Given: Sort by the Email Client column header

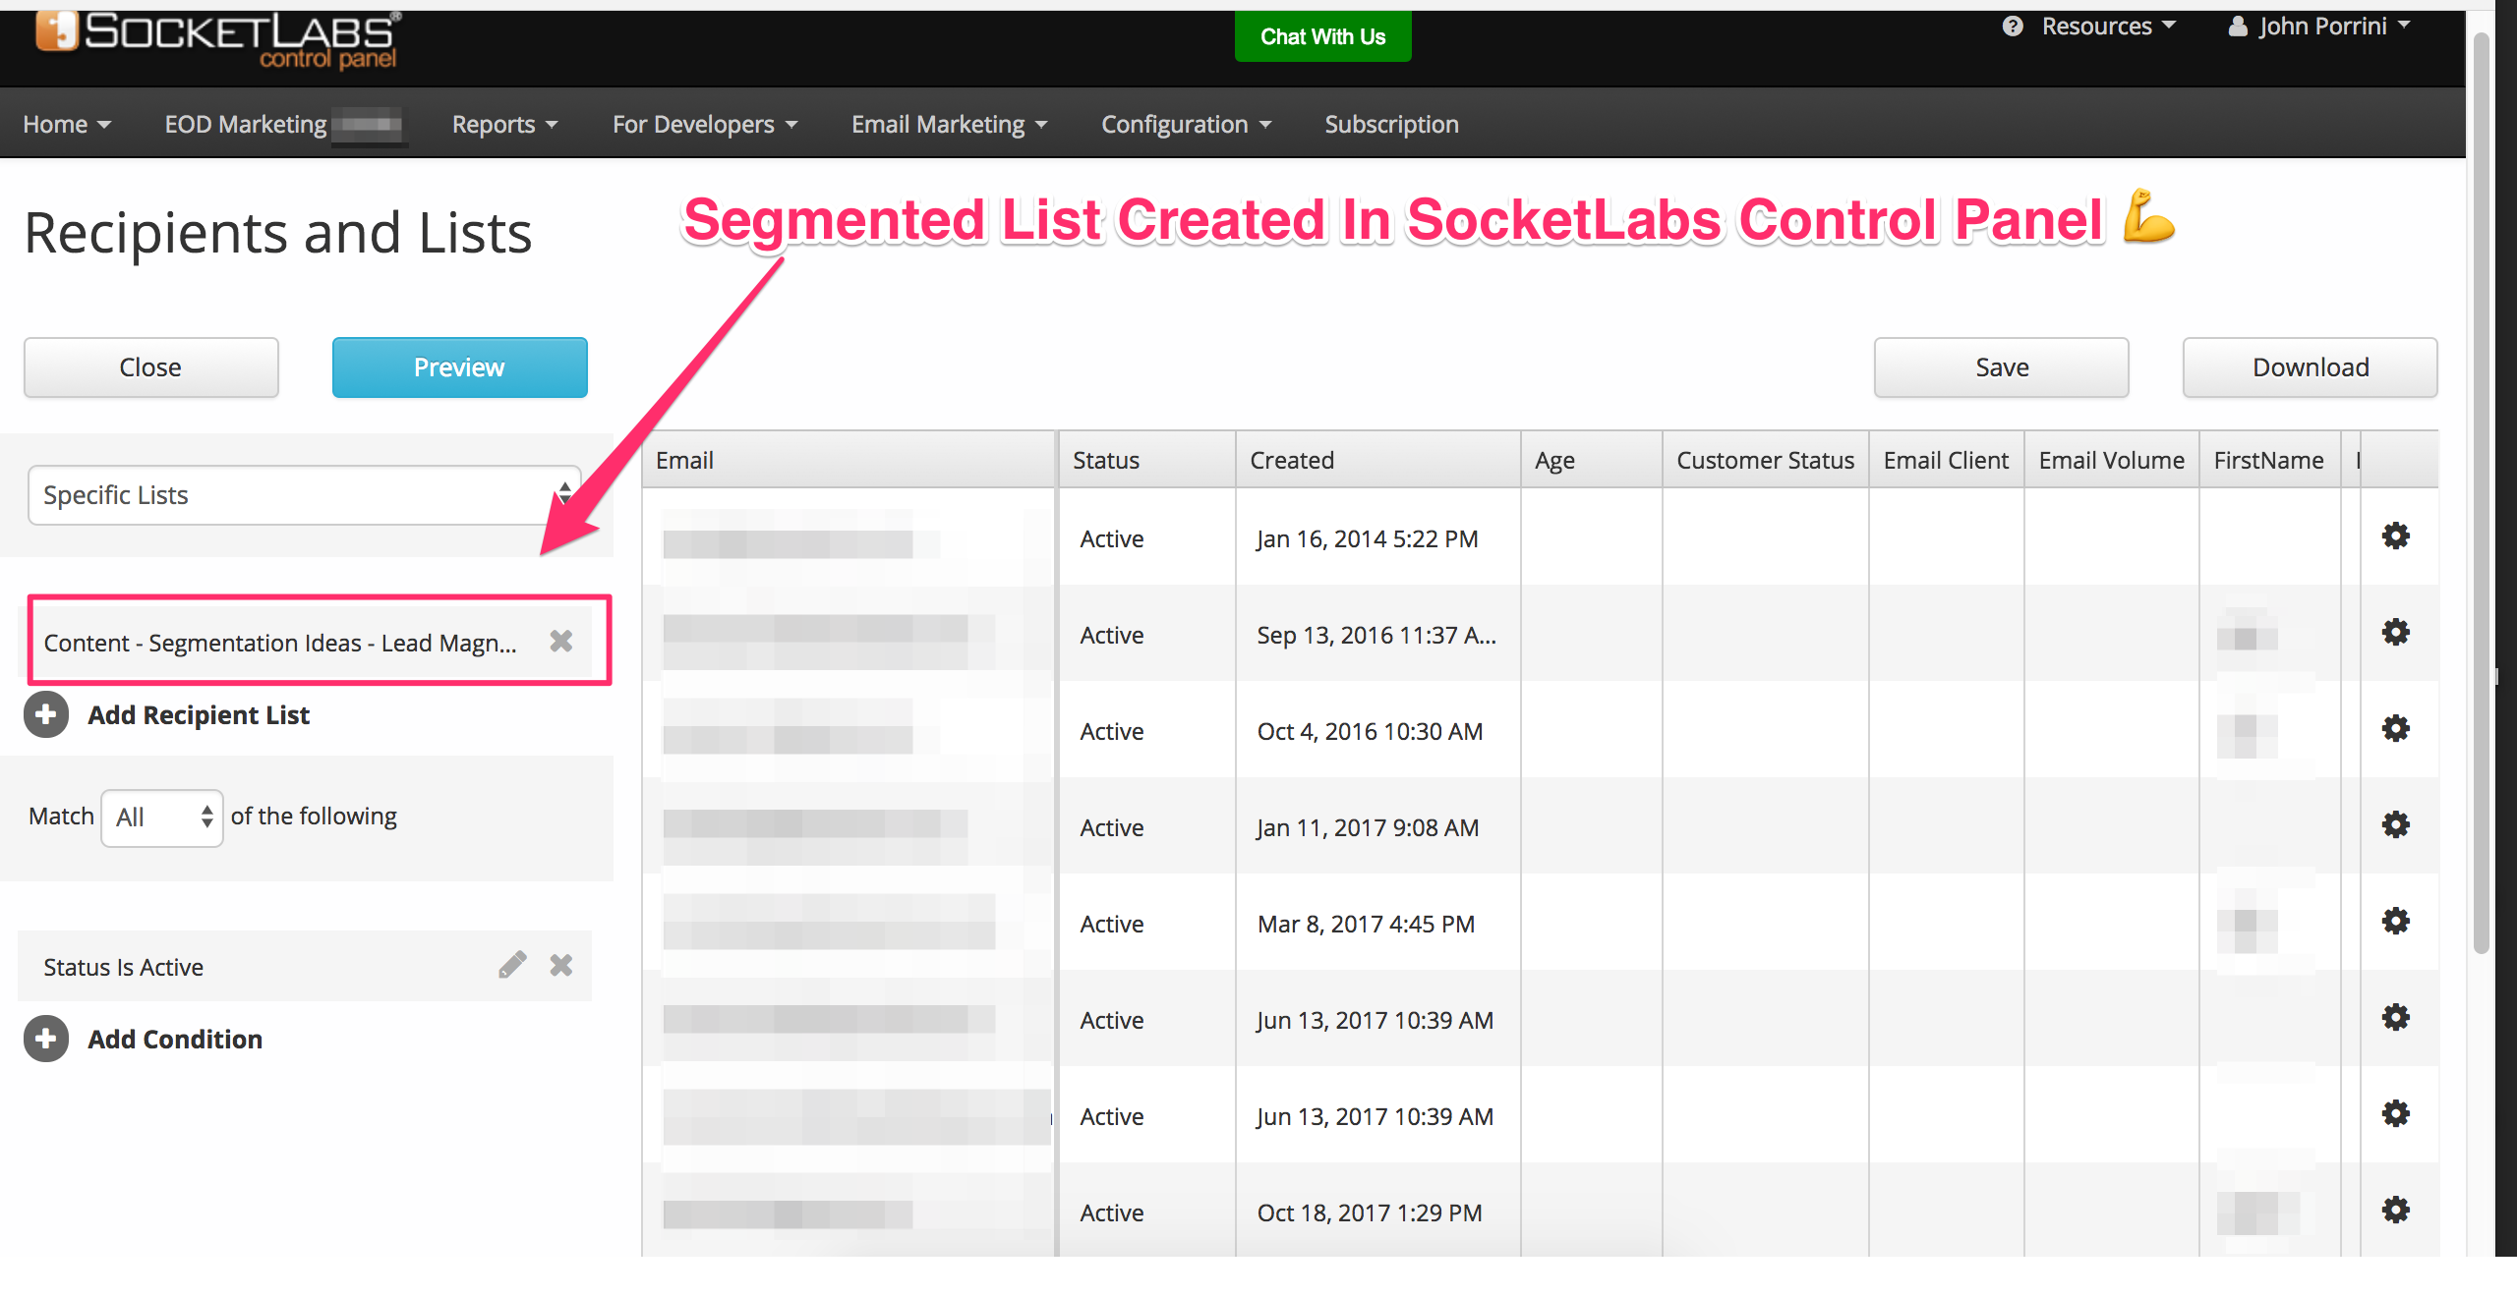Looking at the screenshot, I should pos(1947,460).
